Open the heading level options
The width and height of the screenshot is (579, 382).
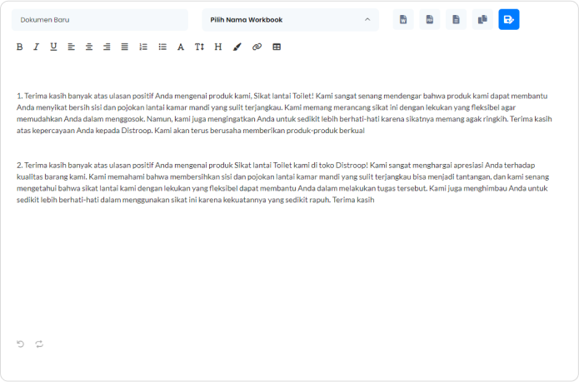pyautogui.click(x=217, y=47)
